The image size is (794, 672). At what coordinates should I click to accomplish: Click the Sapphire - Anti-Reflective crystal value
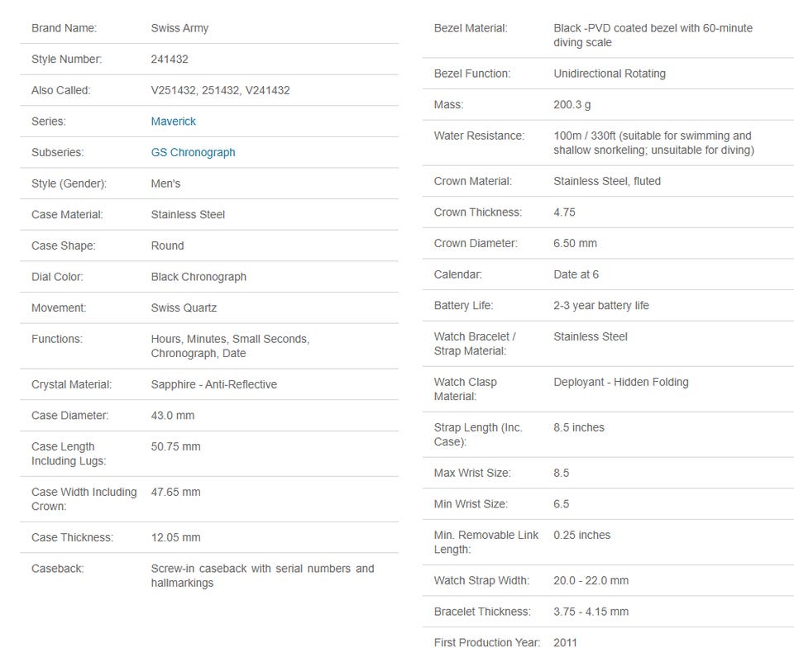[213, 384]
